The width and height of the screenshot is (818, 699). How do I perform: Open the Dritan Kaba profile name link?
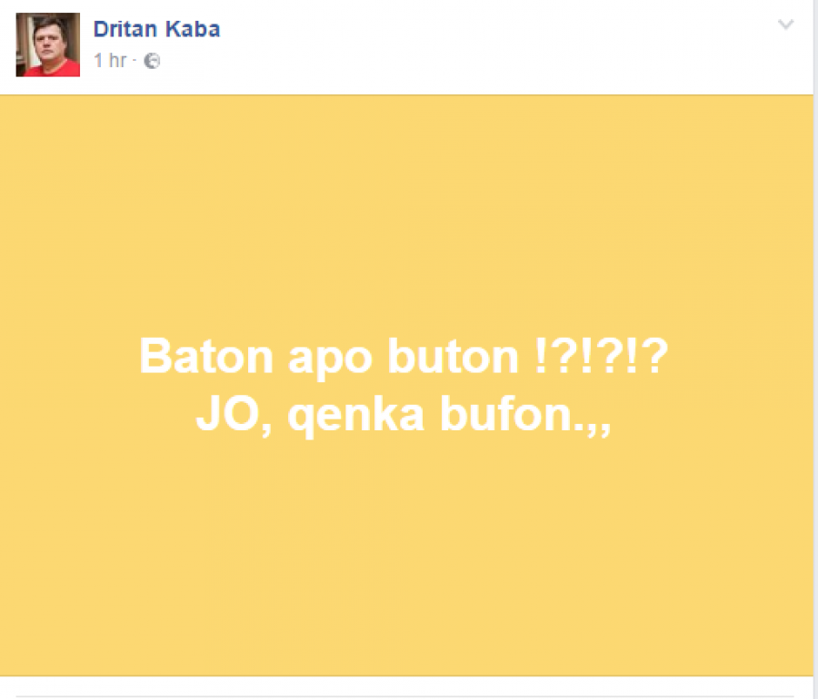156,29
